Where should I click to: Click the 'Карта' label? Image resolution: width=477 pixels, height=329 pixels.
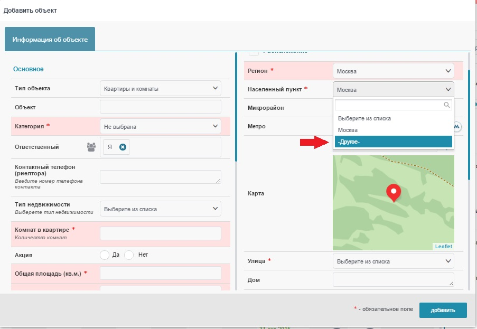256,193
